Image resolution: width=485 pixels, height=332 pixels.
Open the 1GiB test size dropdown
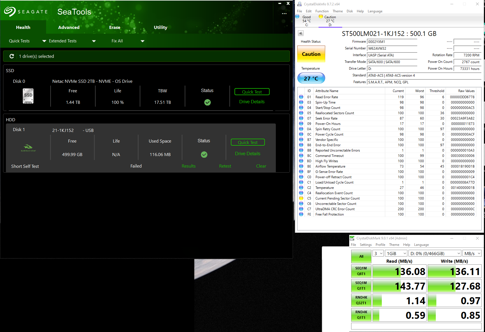click(396, 253)
